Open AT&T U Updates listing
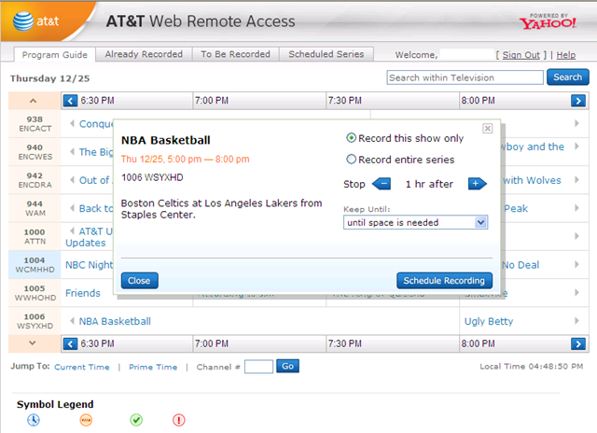 [x=90, y=237]
